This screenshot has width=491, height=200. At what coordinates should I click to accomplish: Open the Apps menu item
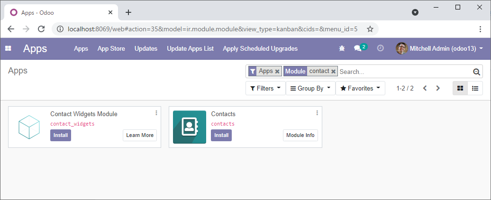81,48
